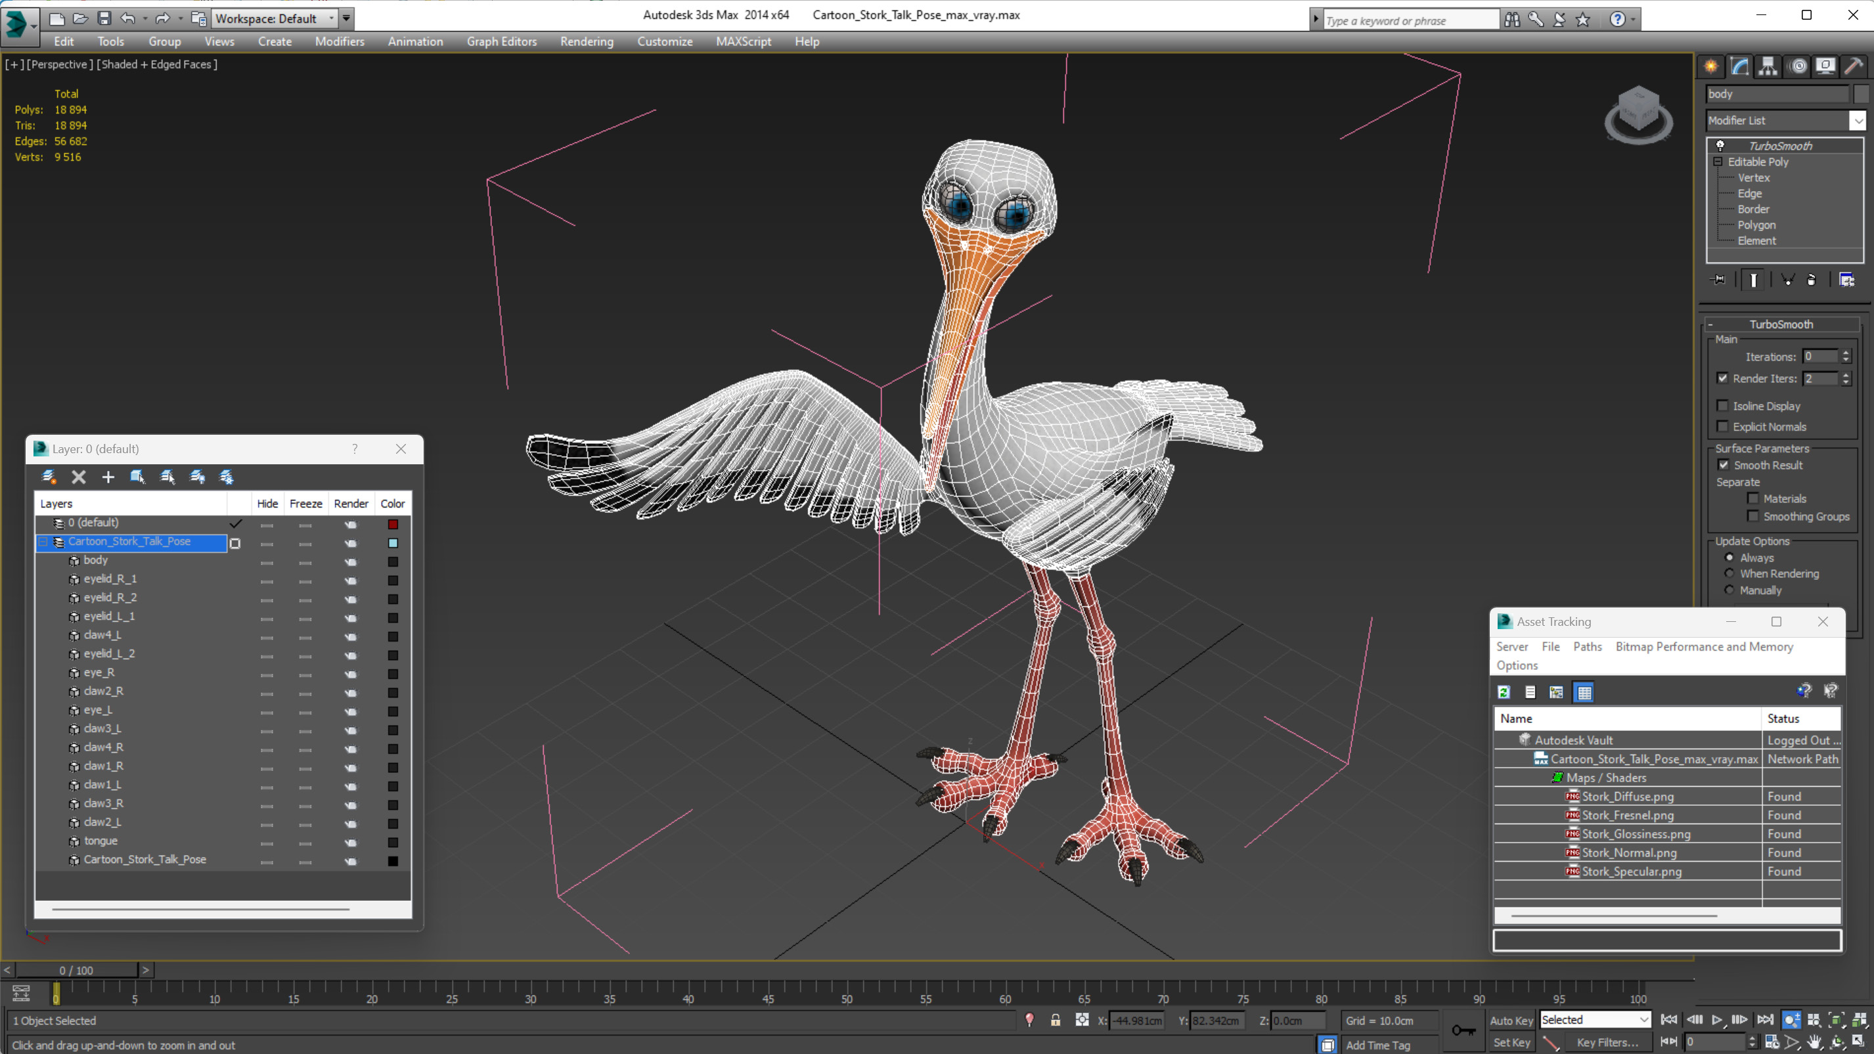
Task: Open the Motion command panel tab
Action: point(1798,66)
